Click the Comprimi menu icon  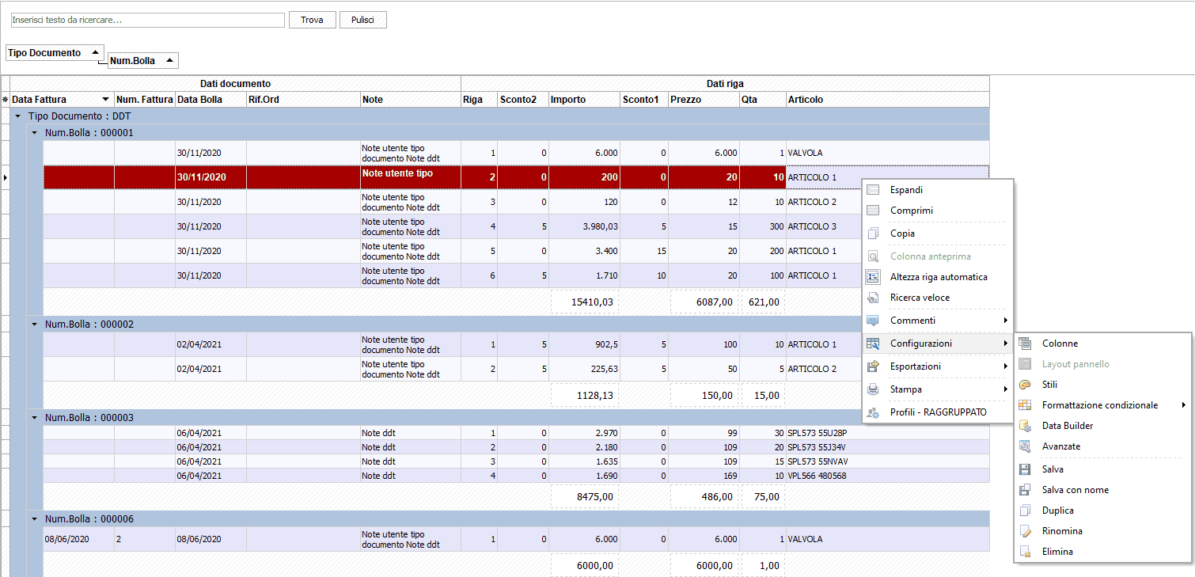[873, 211]
